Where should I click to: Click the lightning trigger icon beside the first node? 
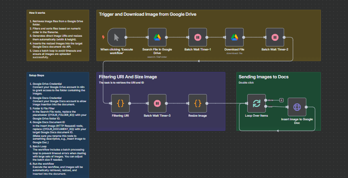103,37
